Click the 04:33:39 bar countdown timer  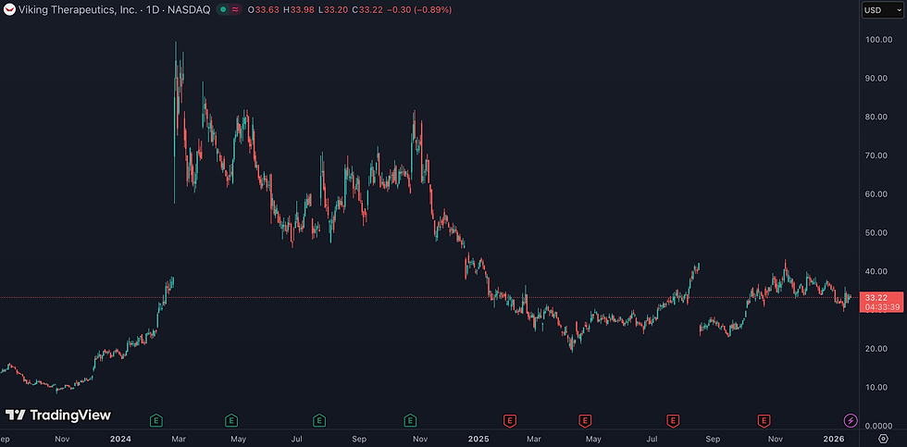(x=881, y=307)
